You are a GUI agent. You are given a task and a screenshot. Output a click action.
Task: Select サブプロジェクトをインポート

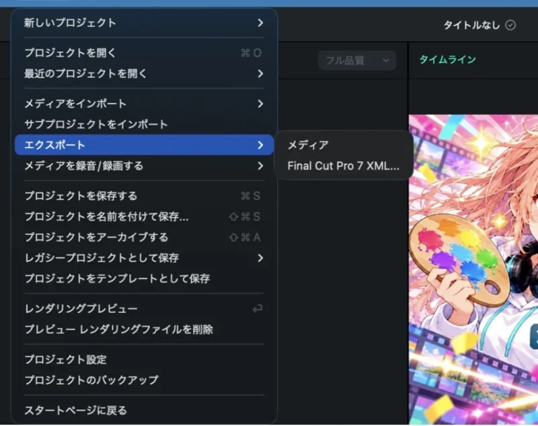click(144, 125)
